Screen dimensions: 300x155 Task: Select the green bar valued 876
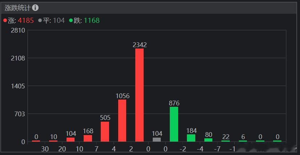click(x=174, y=124)
